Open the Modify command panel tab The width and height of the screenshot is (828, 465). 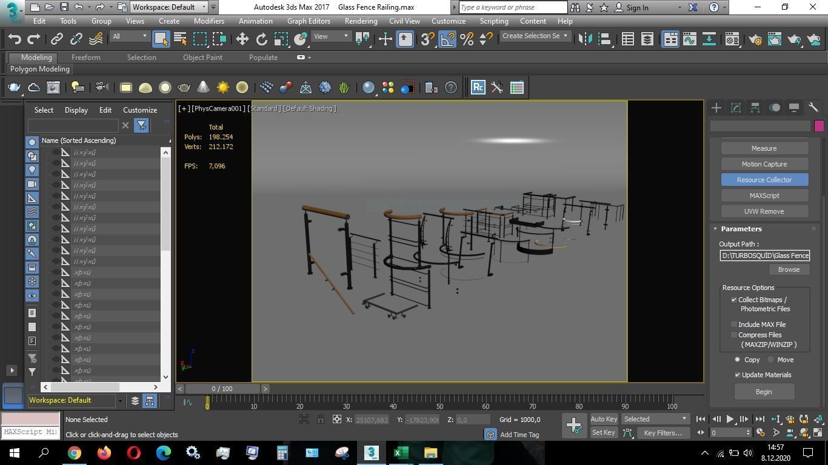736,108
